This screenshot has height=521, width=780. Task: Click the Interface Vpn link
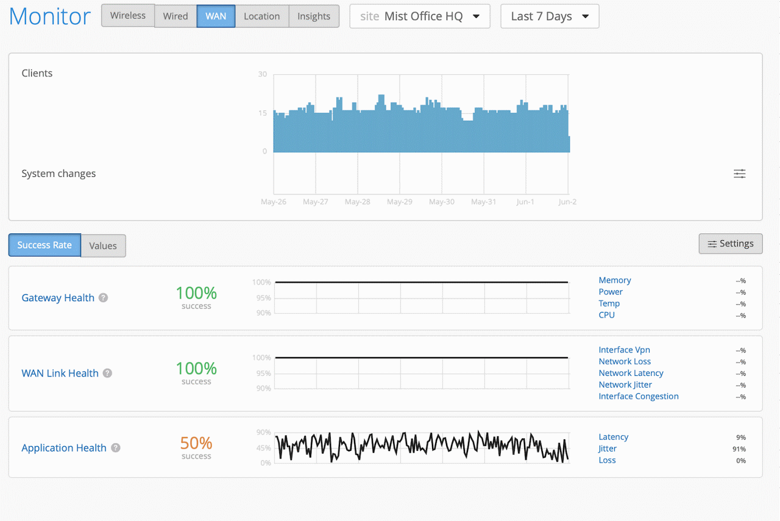coord(624,350)
